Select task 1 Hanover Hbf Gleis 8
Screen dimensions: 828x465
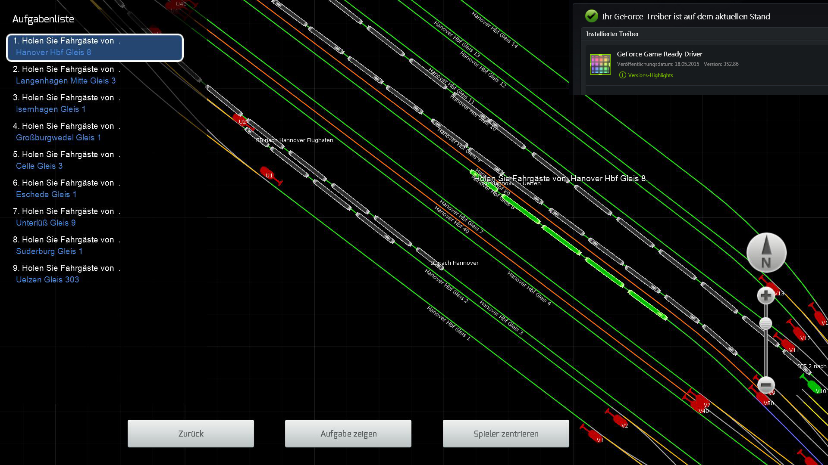click(x=95, y=47)
